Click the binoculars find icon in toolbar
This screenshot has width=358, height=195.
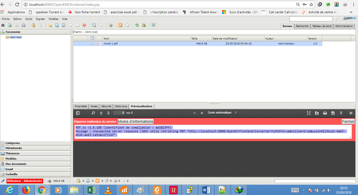[3, 25]
